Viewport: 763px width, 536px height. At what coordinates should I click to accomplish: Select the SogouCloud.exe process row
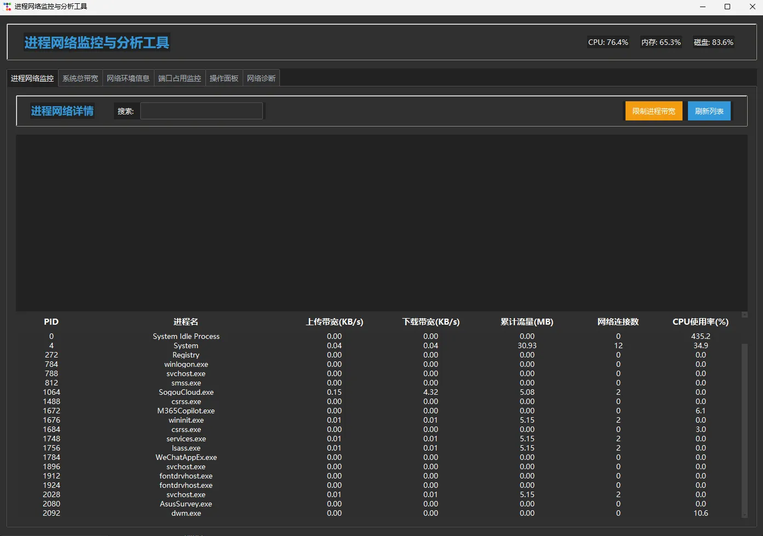(378, 393)
